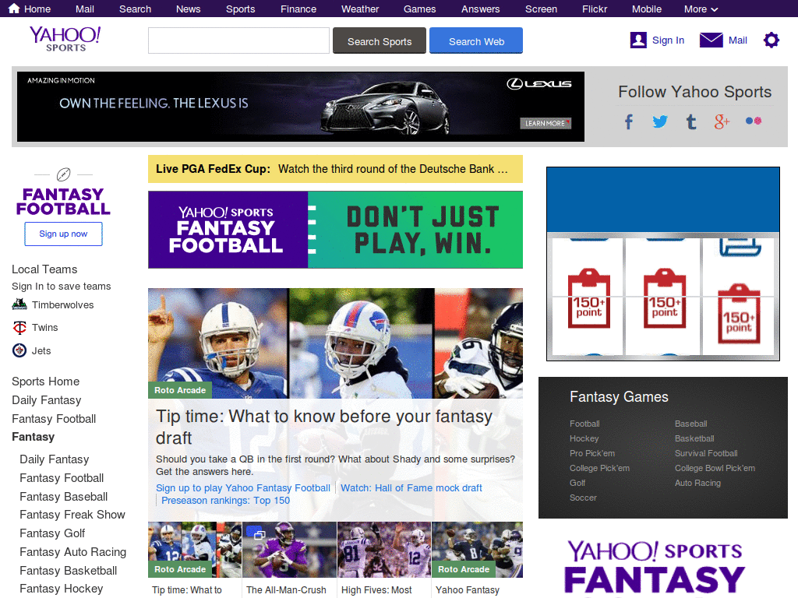
Task: Expand the More menu dropdown
Action: coord(701,9)
